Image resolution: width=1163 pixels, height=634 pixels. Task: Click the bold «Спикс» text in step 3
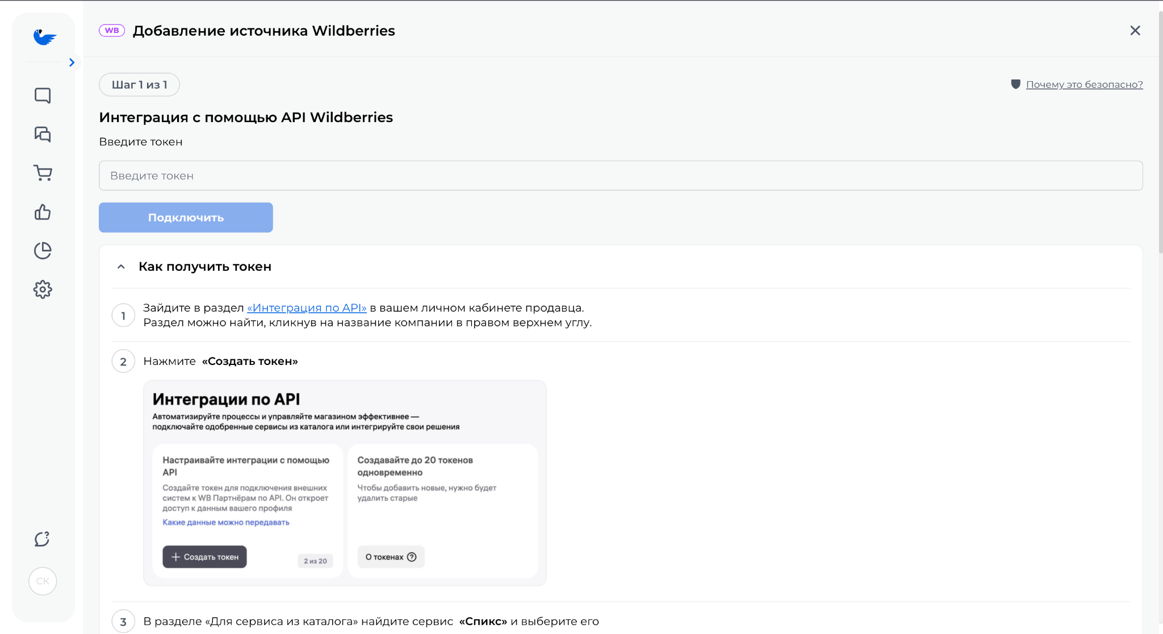click(483, 622)
